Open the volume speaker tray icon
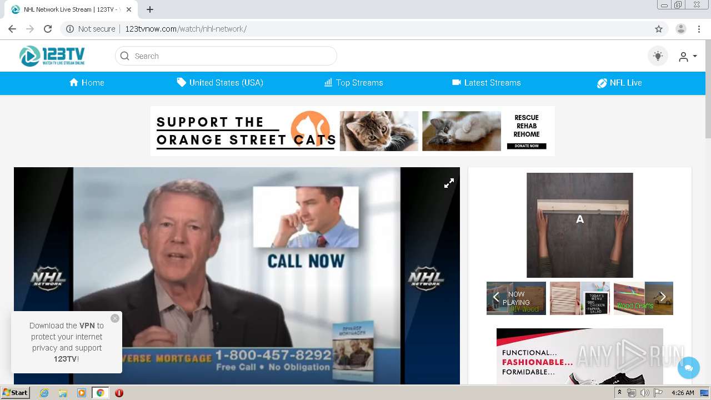The width and height of the screenshot is (711, 400). [x=644, y=393]
